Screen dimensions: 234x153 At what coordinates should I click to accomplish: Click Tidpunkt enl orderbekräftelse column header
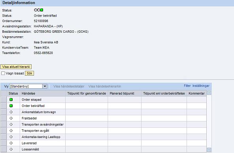pos(164,93)
